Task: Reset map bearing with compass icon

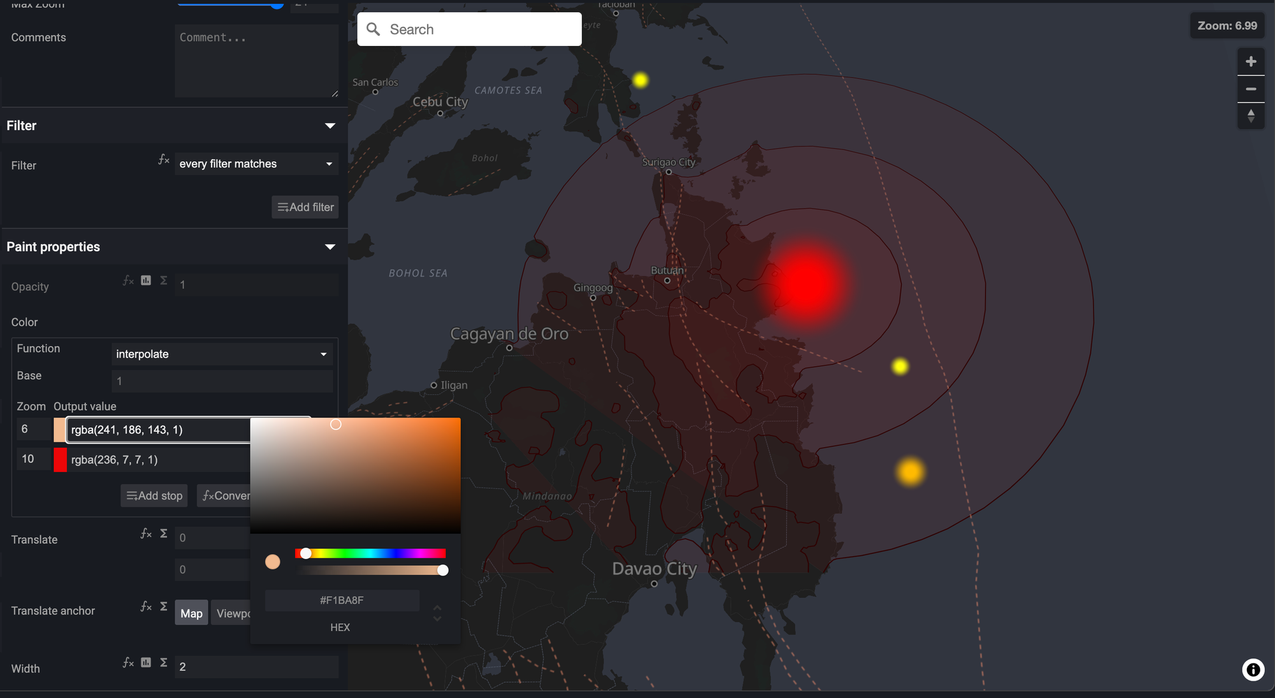Action: [1251, 116]
